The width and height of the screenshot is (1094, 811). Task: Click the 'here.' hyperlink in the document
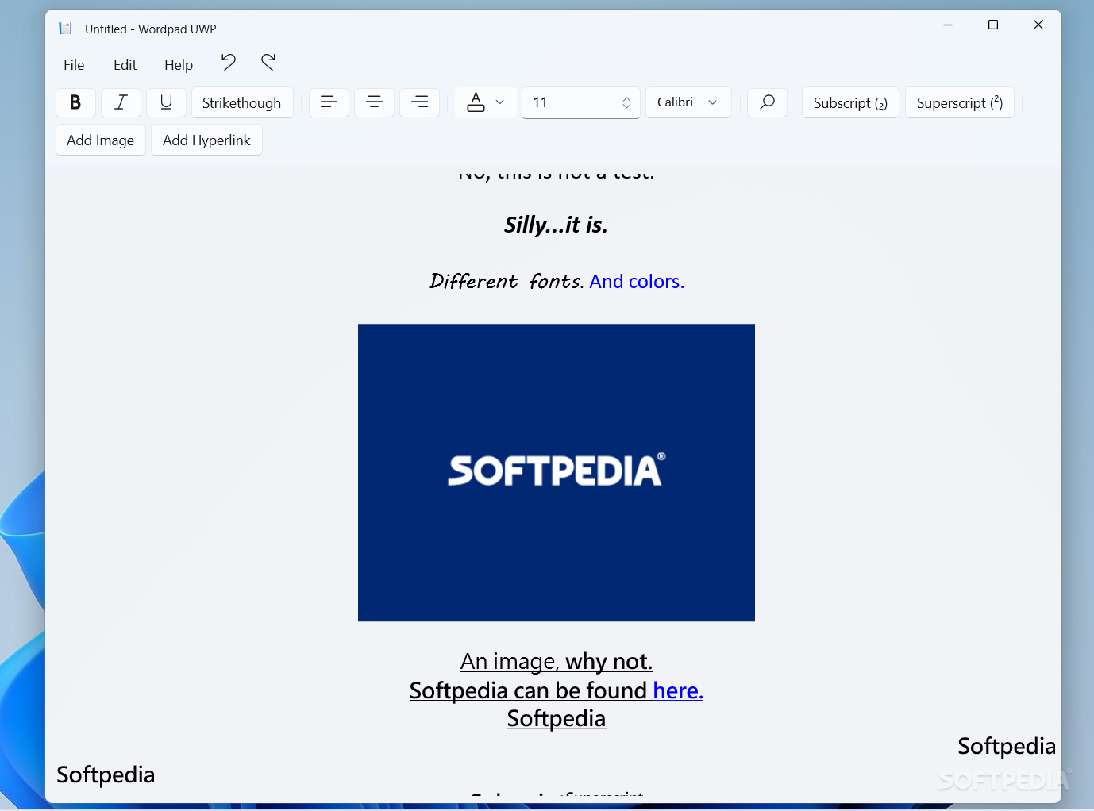point(678,690)
